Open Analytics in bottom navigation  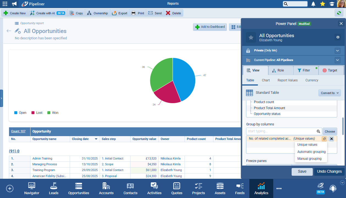(261, 189)
